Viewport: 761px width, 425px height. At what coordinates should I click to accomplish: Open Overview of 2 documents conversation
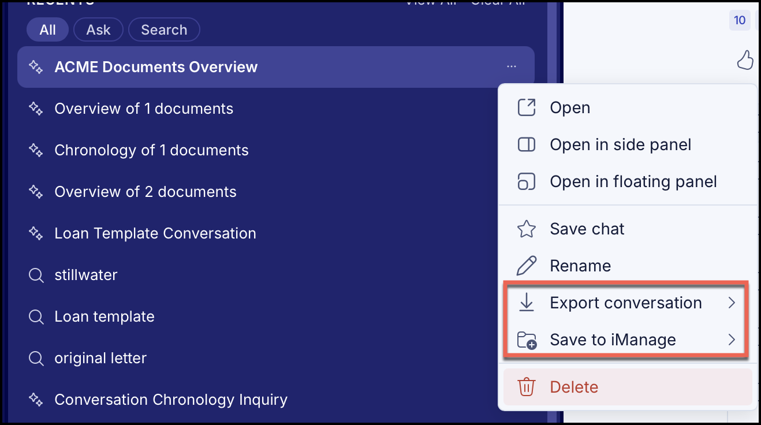click(146, 192)
